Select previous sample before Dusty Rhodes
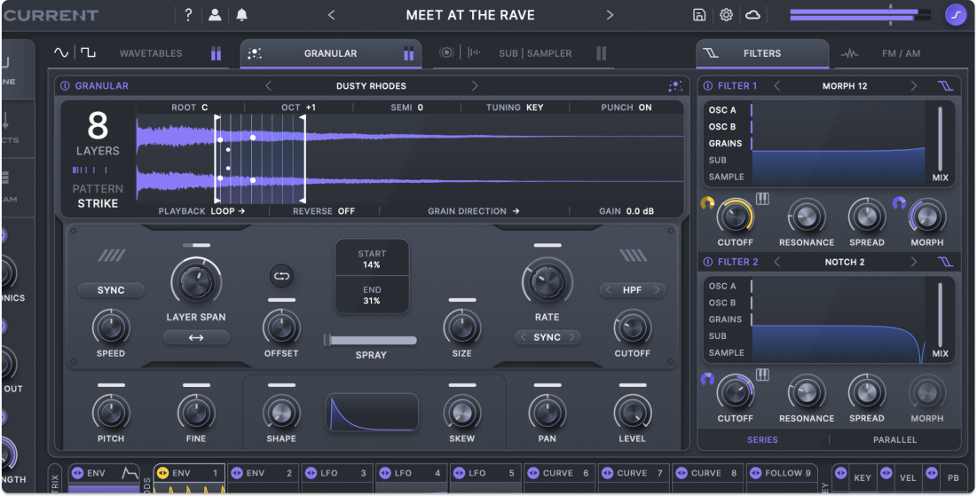 (269, 86)
